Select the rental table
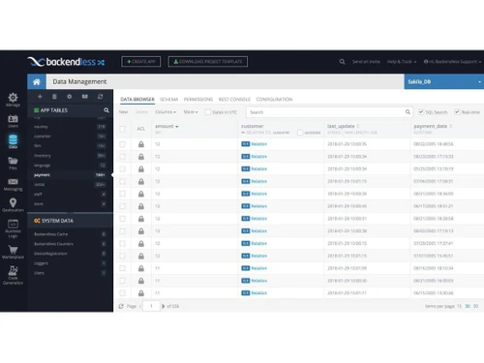The width and height of the screenshot is (484, 363). pos(70,185)
